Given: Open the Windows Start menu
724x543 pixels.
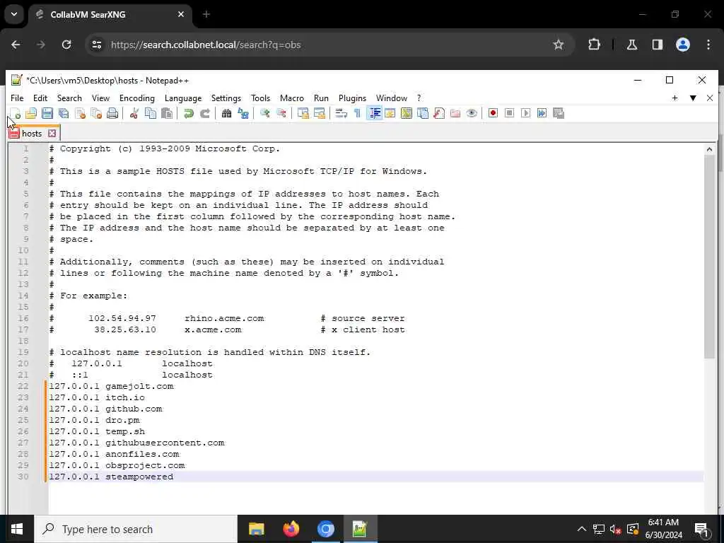Looking at the screenshot, I should (x=17, y=529).
